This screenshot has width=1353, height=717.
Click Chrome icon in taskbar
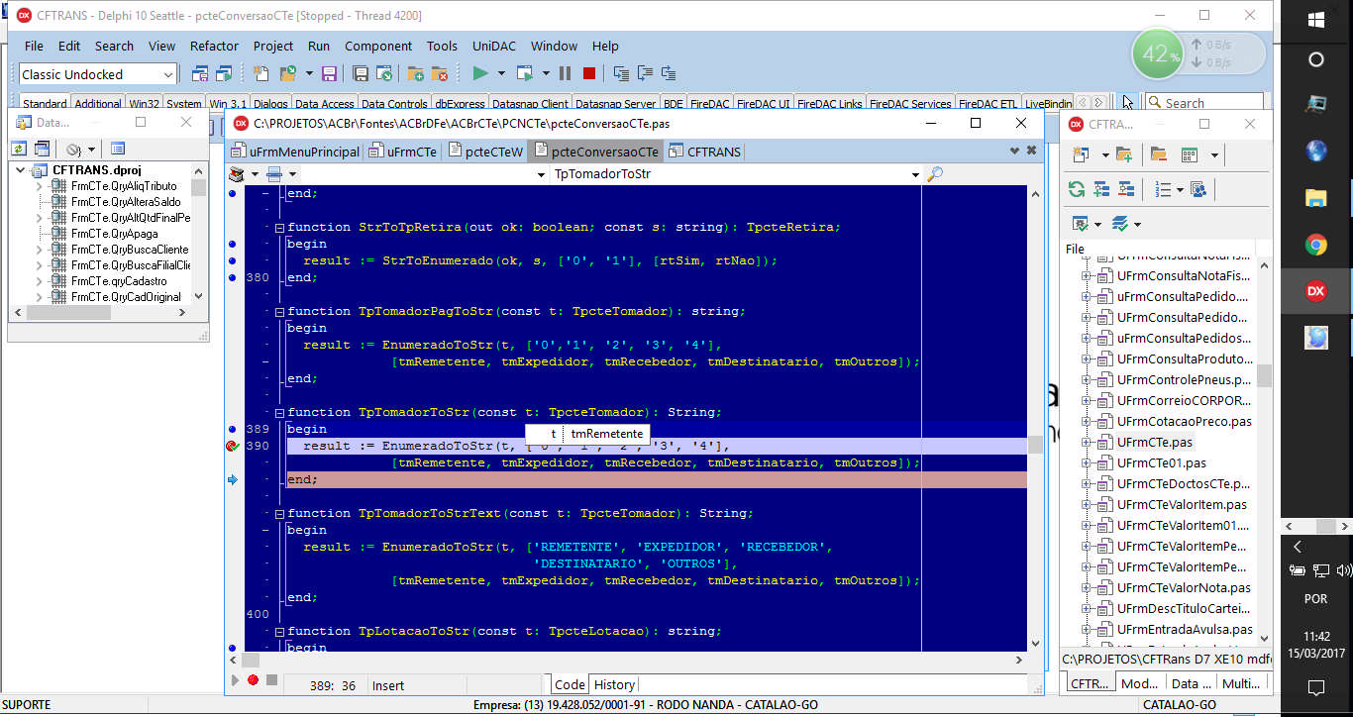click(x=1316, y=245)
